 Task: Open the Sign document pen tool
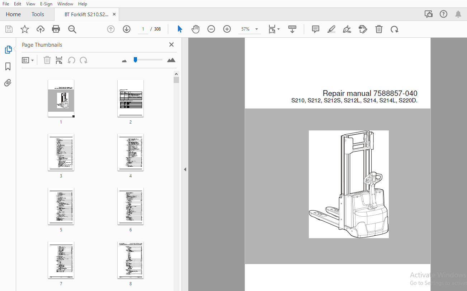(x=347, y=29)
